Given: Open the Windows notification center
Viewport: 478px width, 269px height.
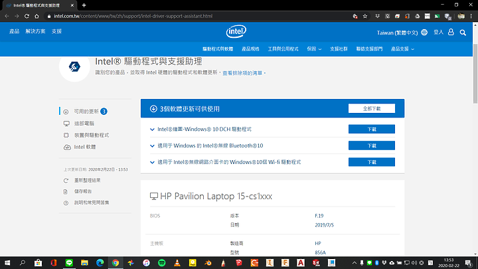Looking at the screenshot, I should 469,262.
